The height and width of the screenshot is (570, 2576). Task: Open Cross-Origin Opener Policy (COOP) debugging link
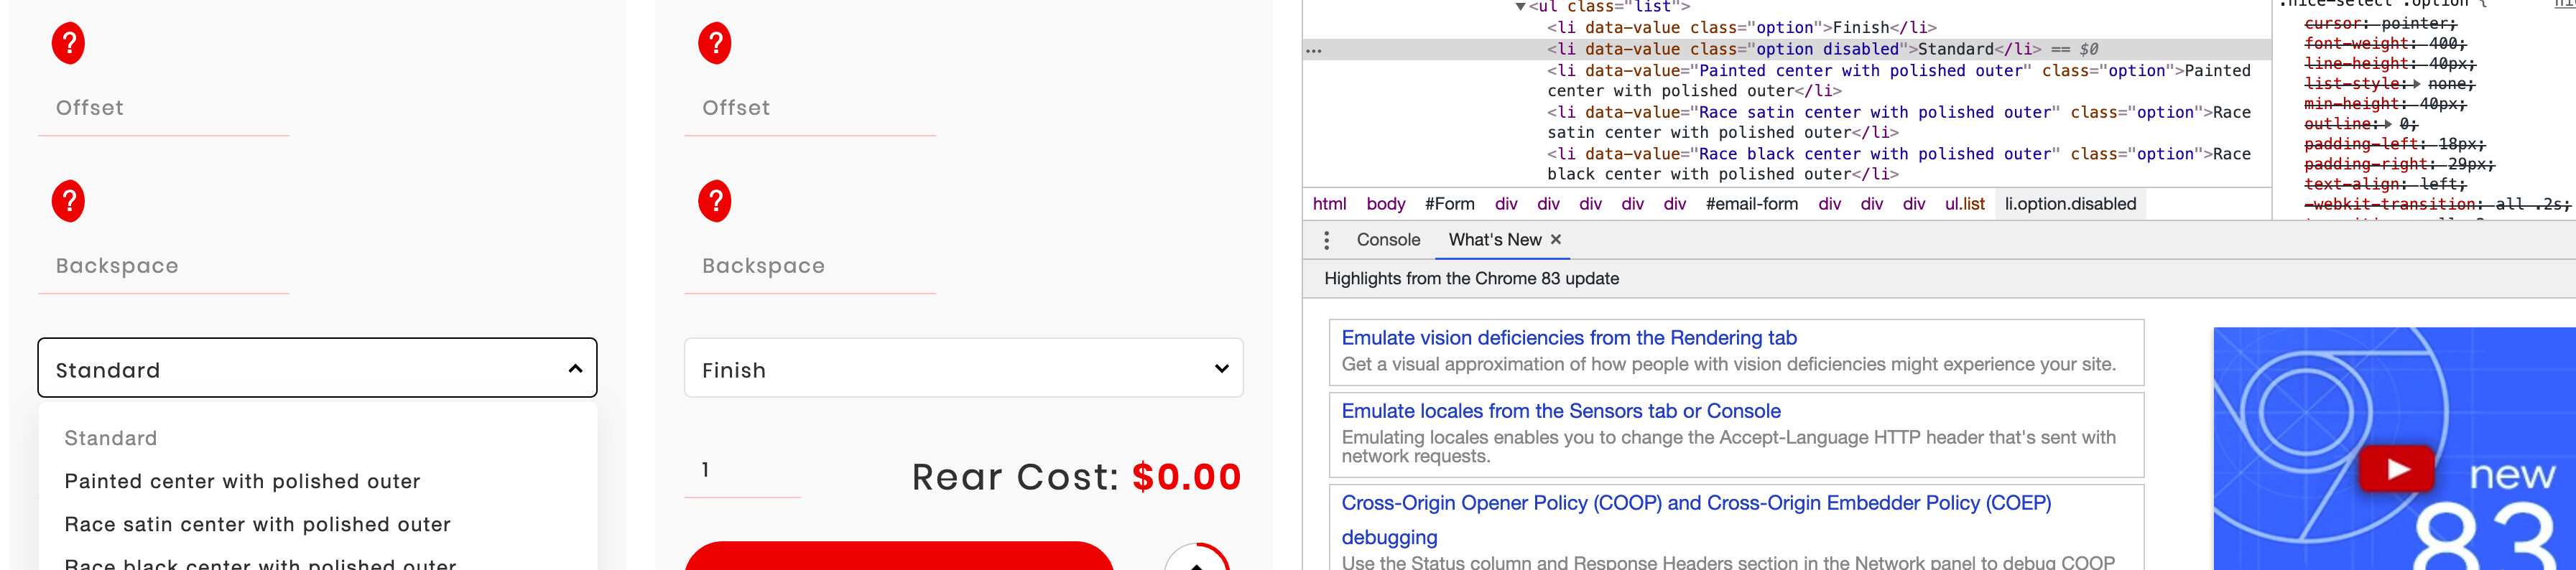click(x=1696, y=520)
